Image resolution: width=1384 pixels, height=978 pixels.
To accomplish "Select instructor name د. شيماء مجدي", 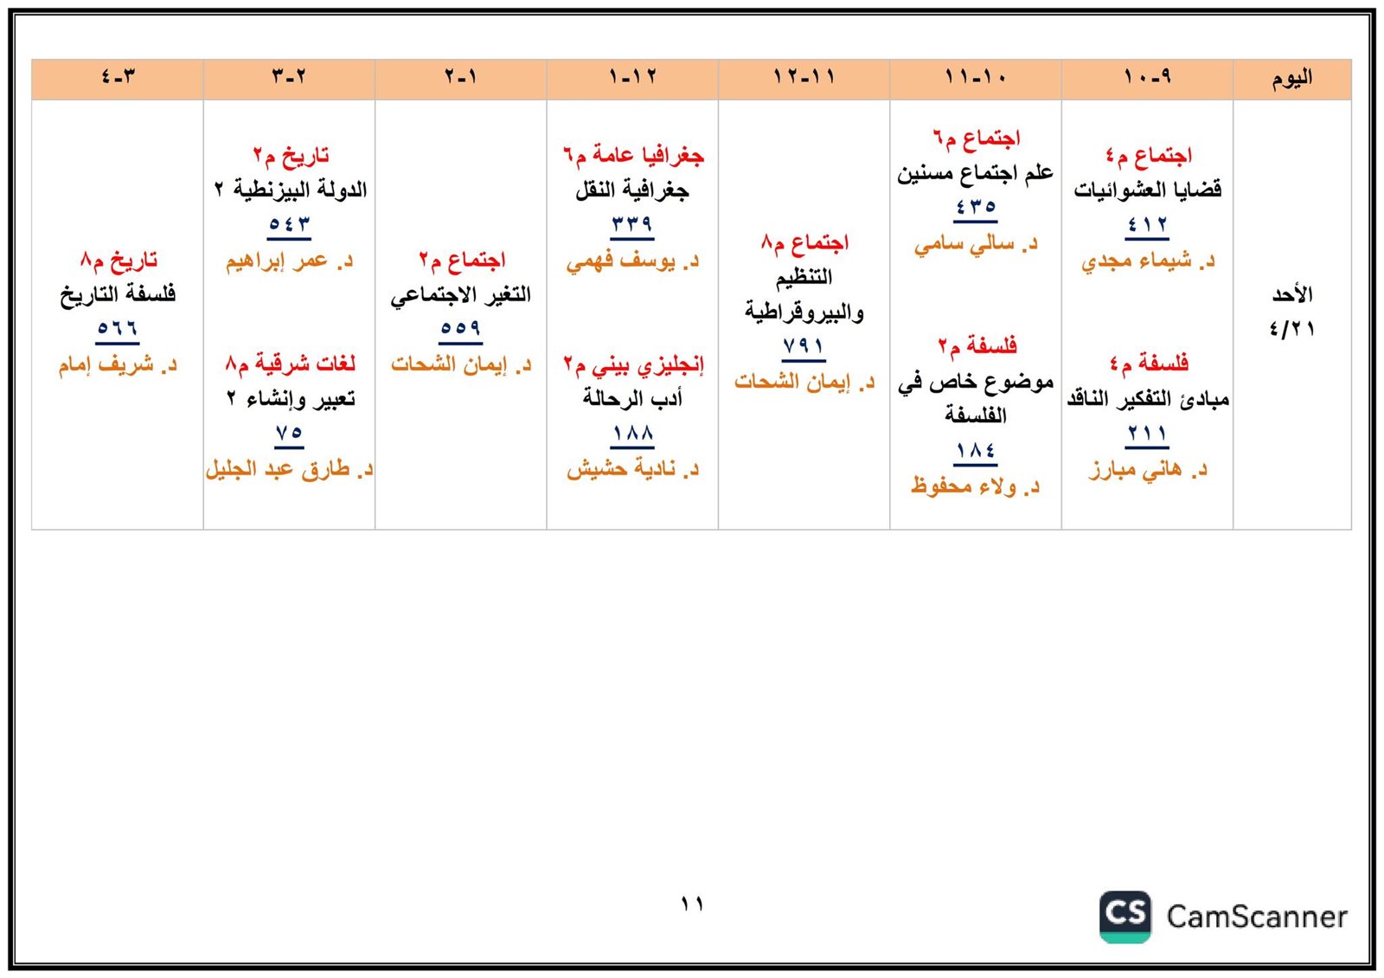I will point(1147,261).
